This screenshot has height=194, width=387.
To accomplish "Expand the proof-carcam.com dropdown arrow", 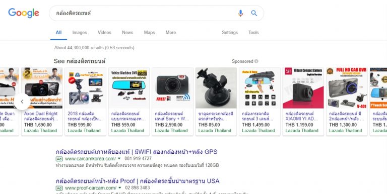I will coord(120,188).
